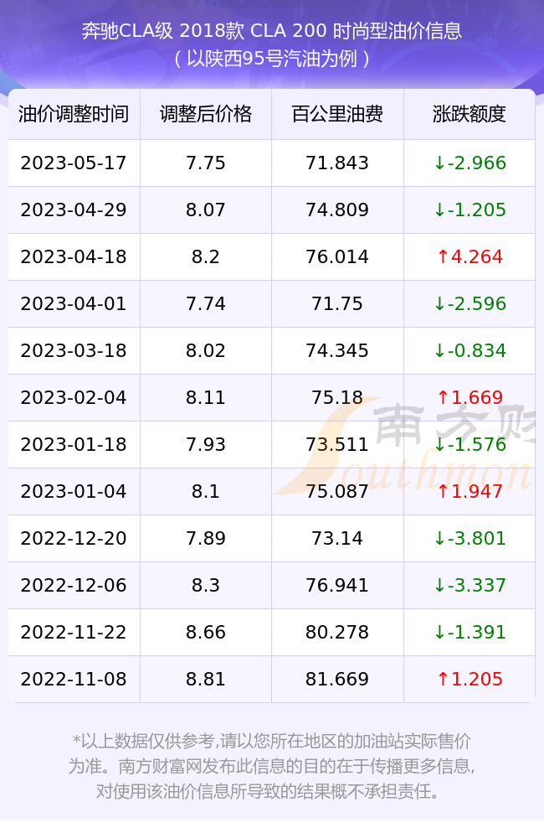This screenshot has width=544, height=838.
Task: Select the green change value ↓-1.576
Action: point(470,445)
